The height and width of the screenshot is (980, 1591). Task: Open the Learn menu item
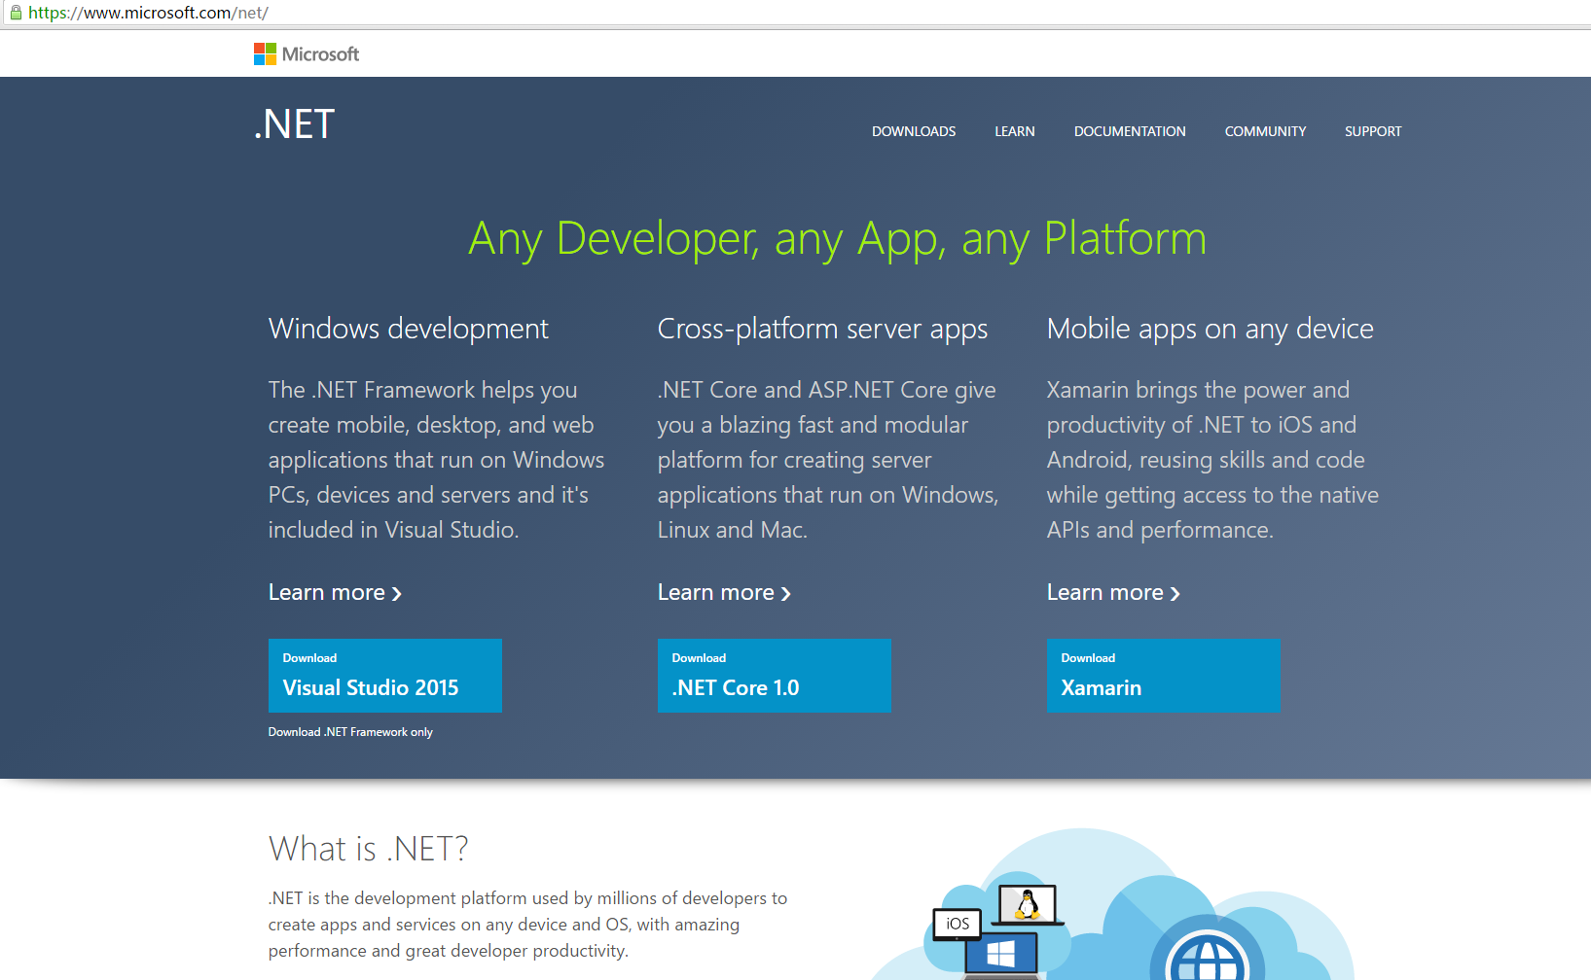click(1015, 131)
